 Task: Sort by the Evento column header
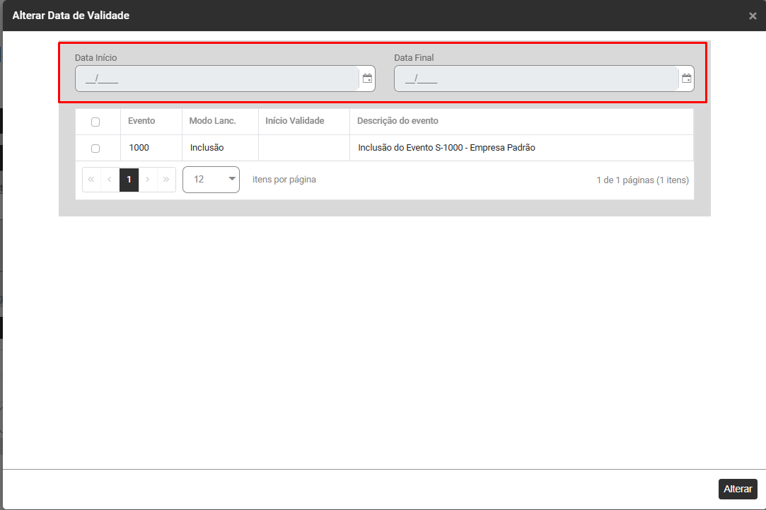[x=141, y=121]
